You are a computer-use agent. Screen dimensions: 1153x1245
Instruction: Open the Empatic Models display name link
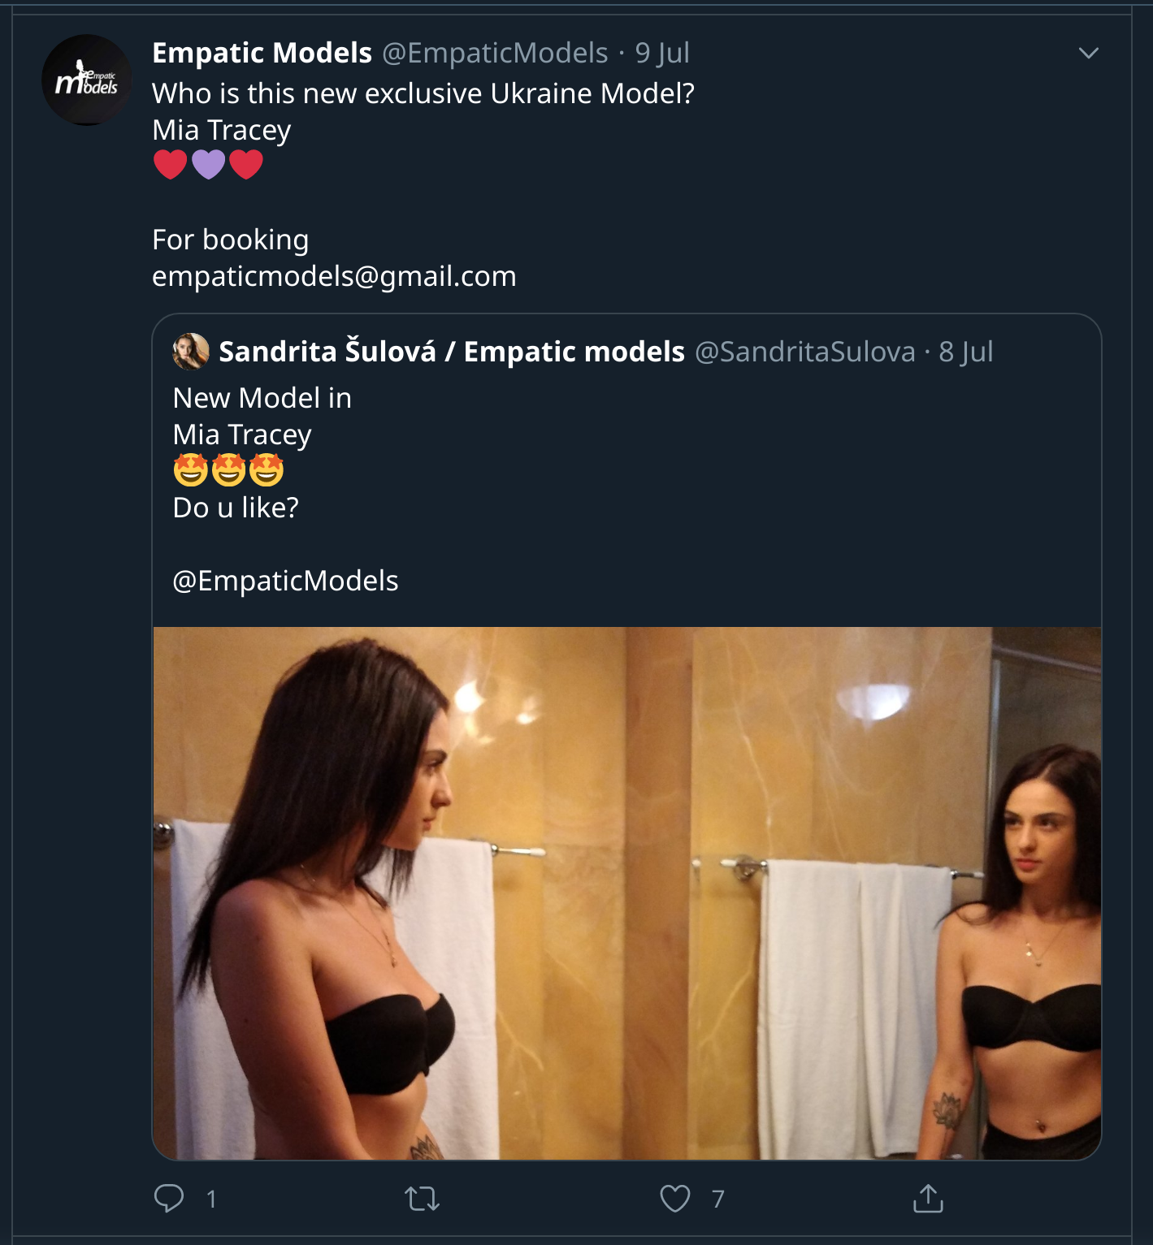(x=262, y=53)
